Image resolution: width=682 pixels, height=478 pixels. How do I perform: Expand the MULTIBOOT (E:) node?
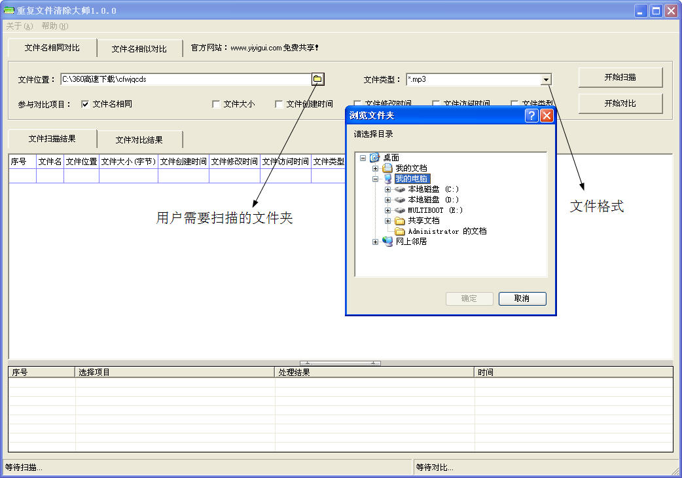pyautogui.click(x=387, y=210)
